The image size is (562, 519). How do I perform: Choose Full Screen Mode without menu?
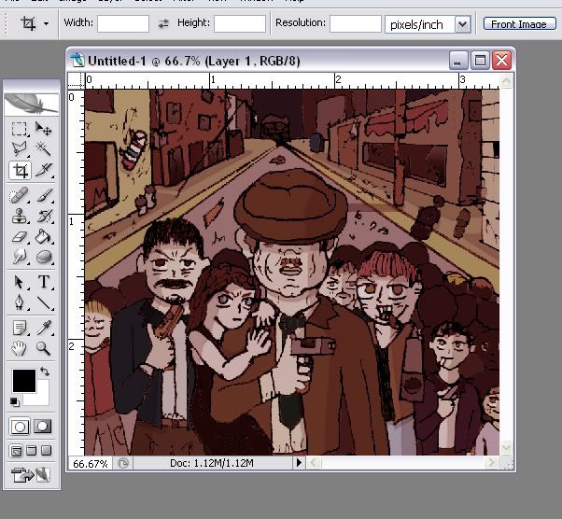pos(47,451)
